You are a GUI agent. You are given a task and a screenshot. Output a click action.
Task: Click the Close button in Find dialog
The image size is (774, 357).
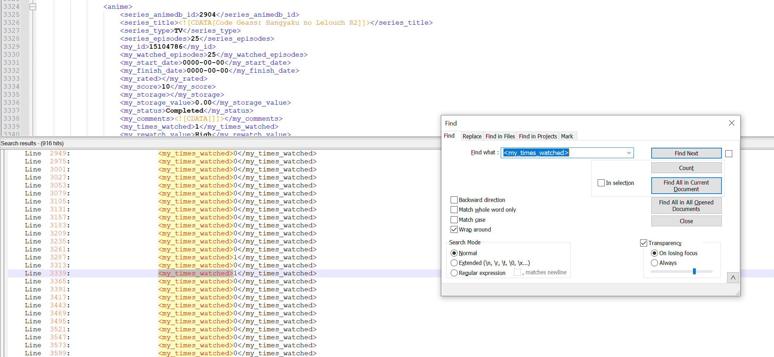coord(686,221)
